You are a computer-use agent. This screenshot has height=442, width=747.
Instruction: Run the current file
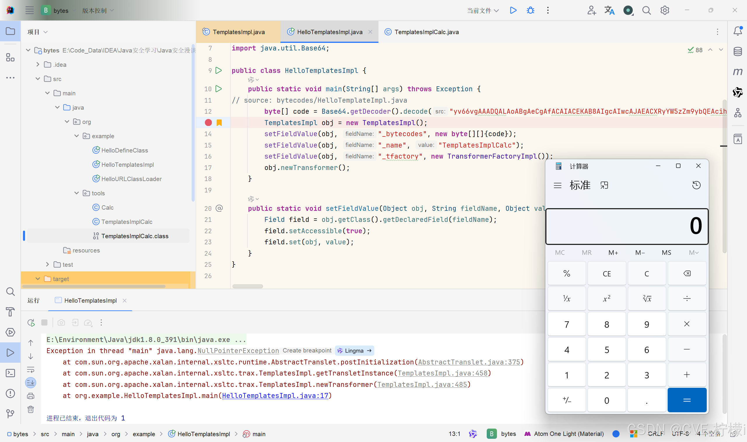pos(513,10)
